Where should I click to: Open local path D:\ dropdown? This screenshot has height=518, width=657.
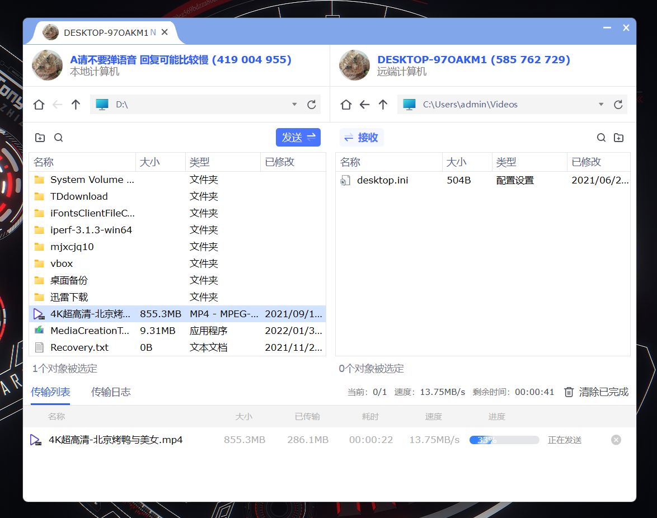tap(294, 104)
